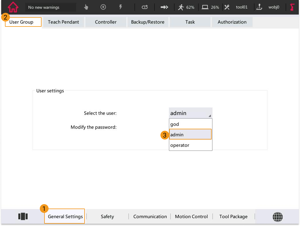
Task: Click the laptop 26% speed indicator
Action: point(210,7)
